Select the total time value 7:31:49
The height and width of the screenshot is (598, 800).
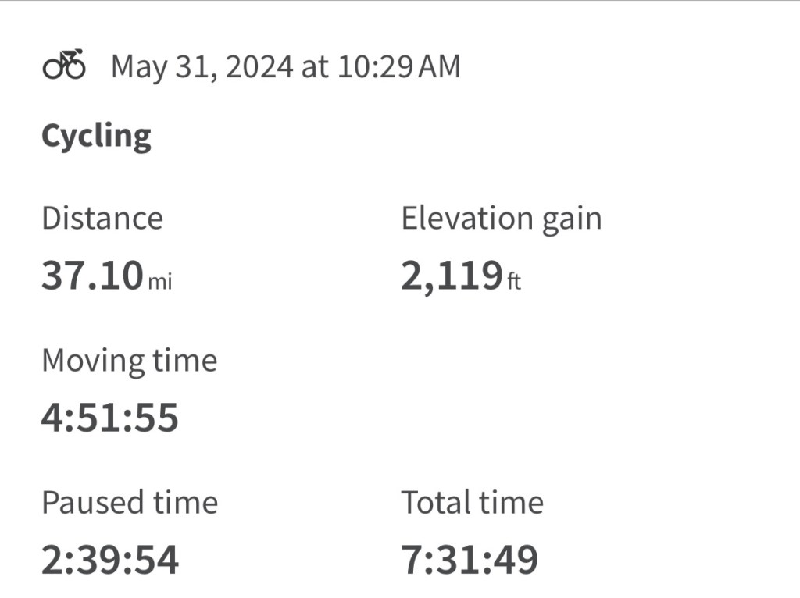pos(470,559)
